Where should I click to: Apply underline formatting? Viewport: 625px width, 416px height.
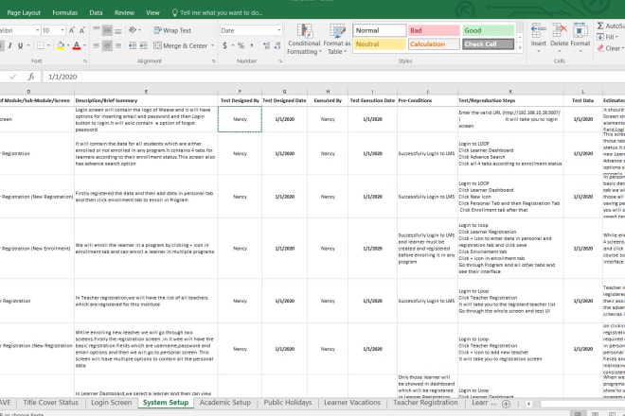coord(20,45)
